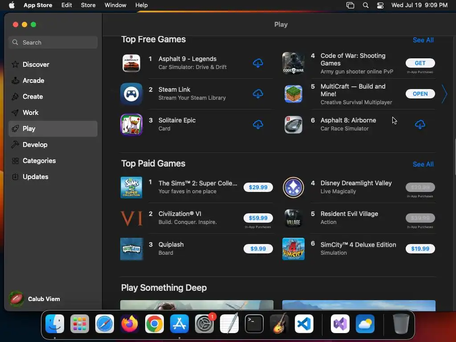Image resolution: width=456 pixels, height=342 pixels.
Task: Open Solitaire Epic app icon
Action: pos(131,125)
